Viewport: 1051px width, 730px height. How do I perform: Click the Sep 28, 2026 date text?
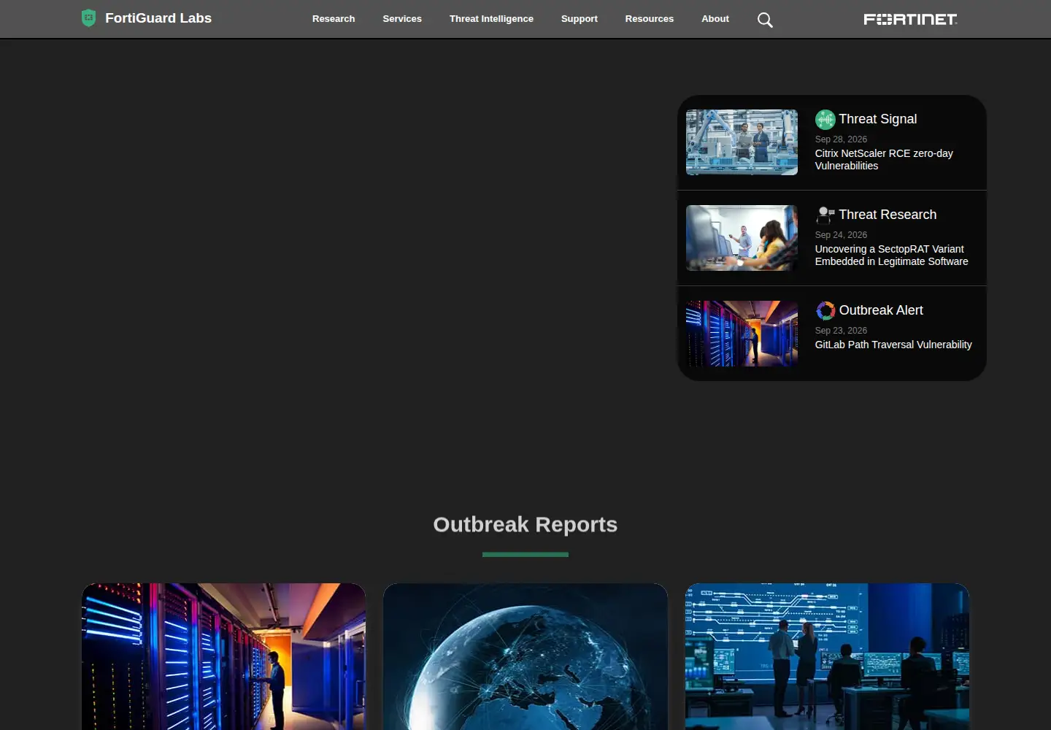pos(841,139)
